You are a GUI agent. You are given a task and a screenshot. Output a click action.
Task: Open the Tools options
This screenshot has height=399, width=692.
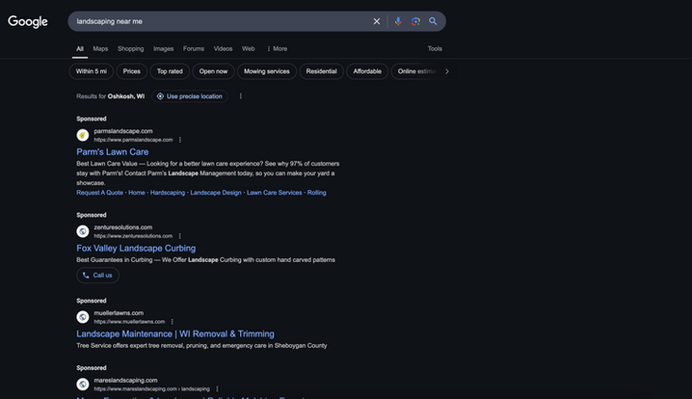[435, 48]
